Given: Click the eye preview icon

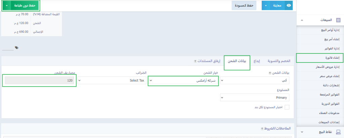Looking at the screenshot, I should coord(289,5).
